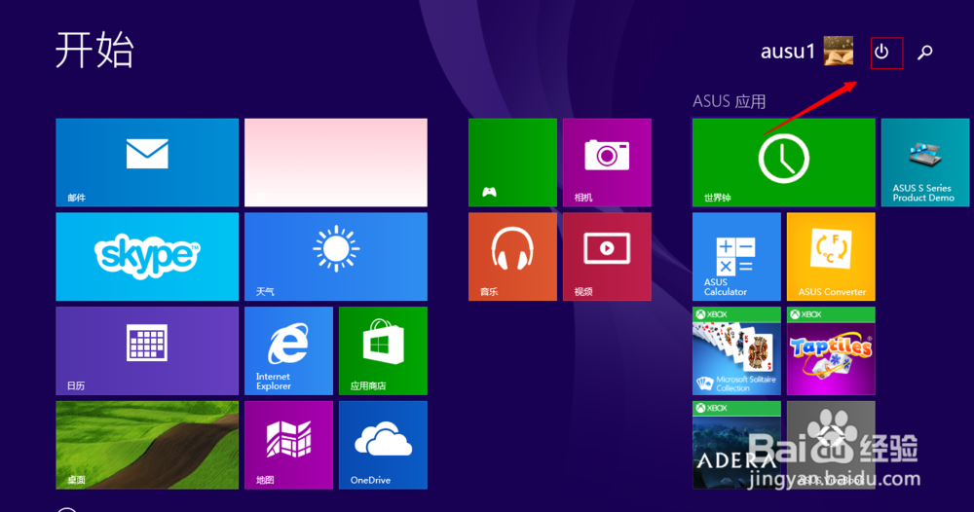Click the ausu1 profile picture
Image resolution: width=974 pixels, height=512 pixels.
tap(839, 51)
